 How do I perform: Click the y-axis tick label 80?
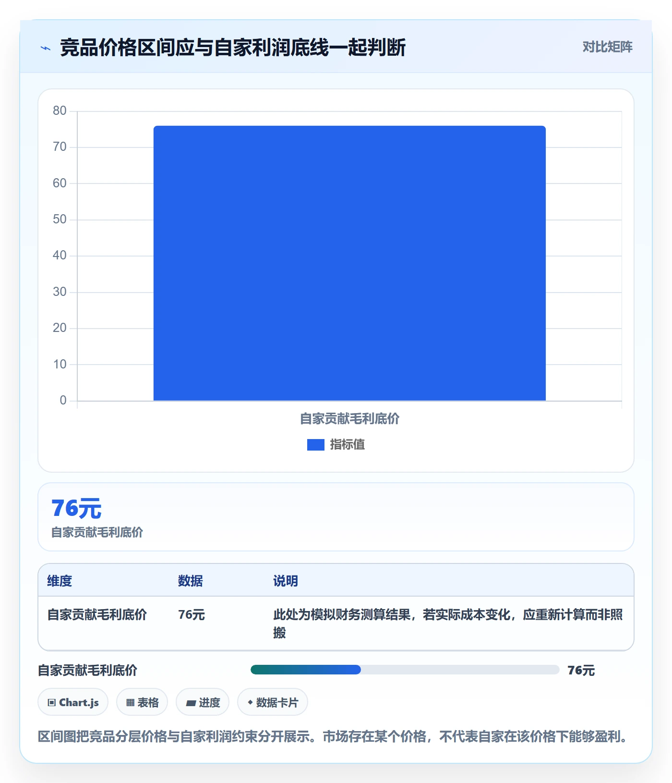60,111
